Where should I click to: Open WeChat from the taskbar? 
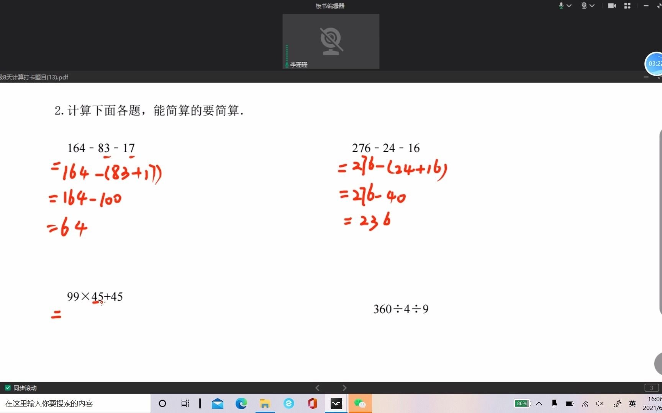[x=360, y=403]
